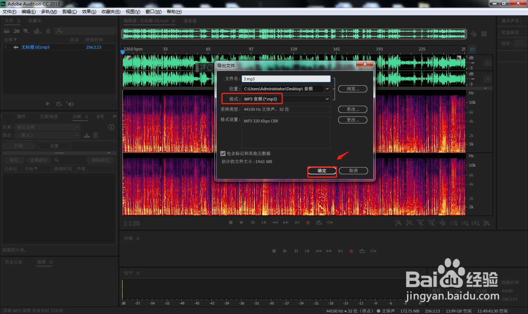Open the 窗口(W) menu
The width and height of the screenshot is (528, 314).
point(153,12)
